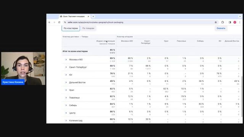Click the Кристина Кокина name label

[13, 82]
